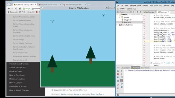The image size is (175, 98).
Task: Open Sprites: Move with walls link
Action: point(22,20)
